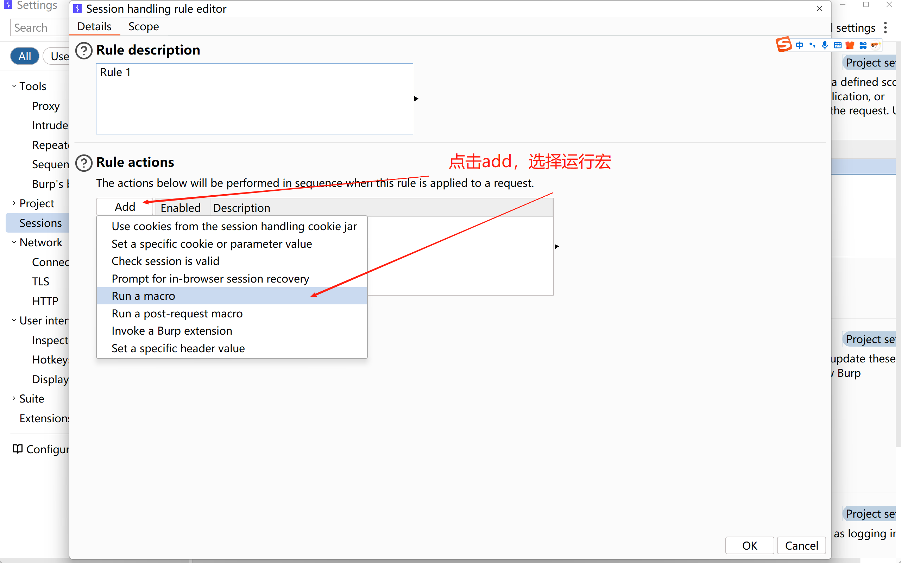This screenshot has width=901, height=563.
Task: Expand the Suite tree section
Action: pyautogui.click(x=14, y=398)
